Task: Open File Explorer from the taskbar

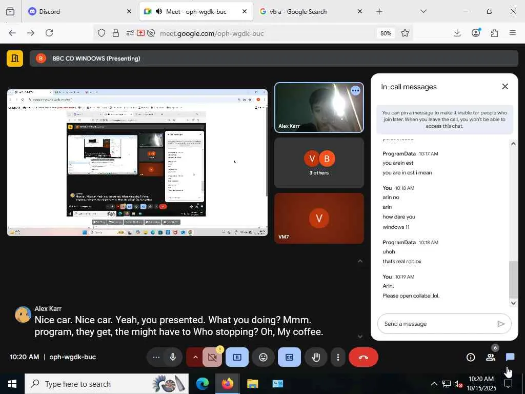Action: pyautogui.click(x=252, y=384)
